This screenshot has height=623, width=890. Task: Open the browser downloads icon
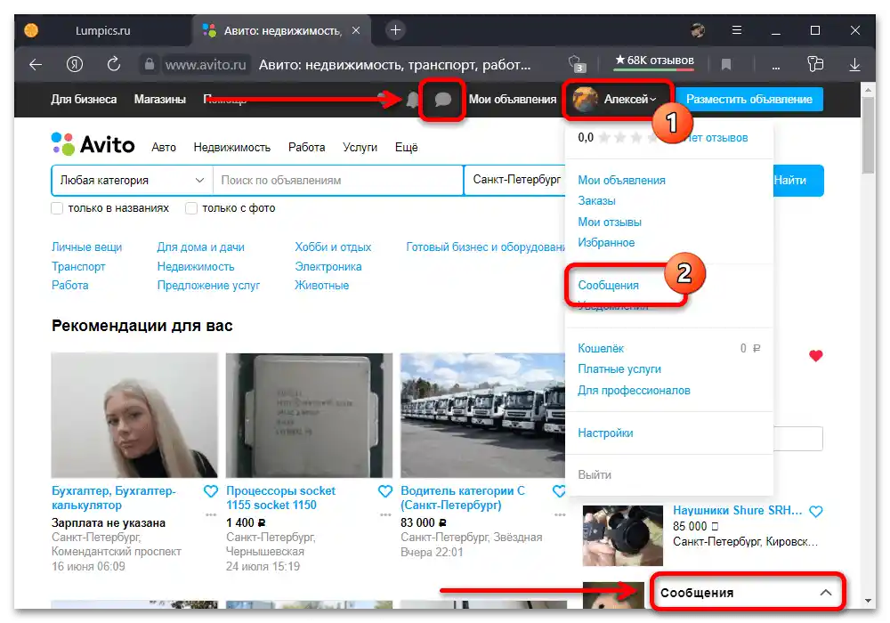click(854, 65)
